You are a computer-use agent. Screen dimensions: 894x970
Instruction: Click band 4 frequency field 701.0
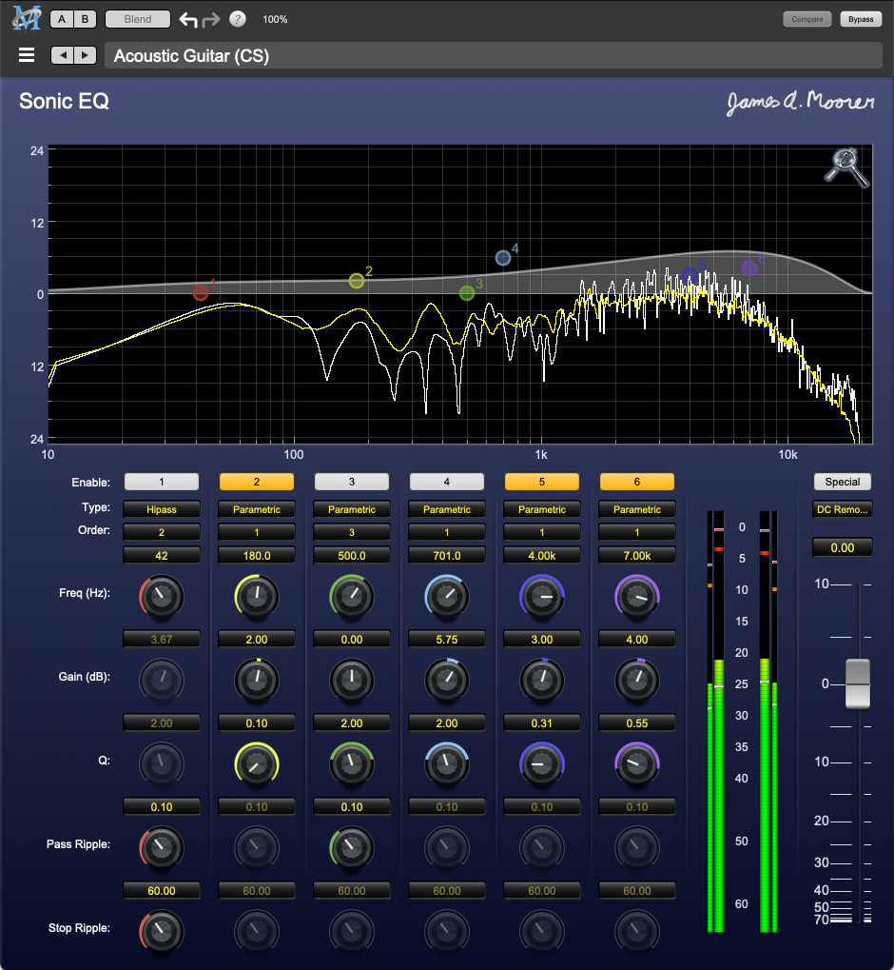pyautogui.click(x=447, y=555)
